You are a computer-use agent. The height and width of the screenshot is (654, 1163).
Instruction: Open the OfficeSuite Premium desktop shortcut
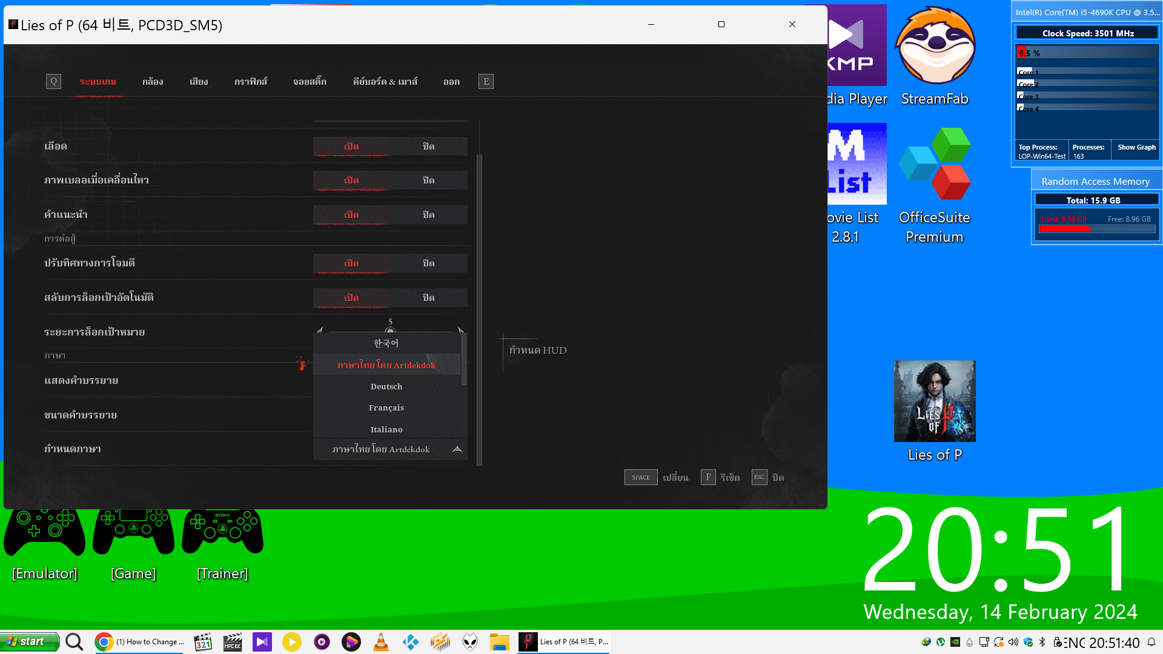(x=935, y=185)
